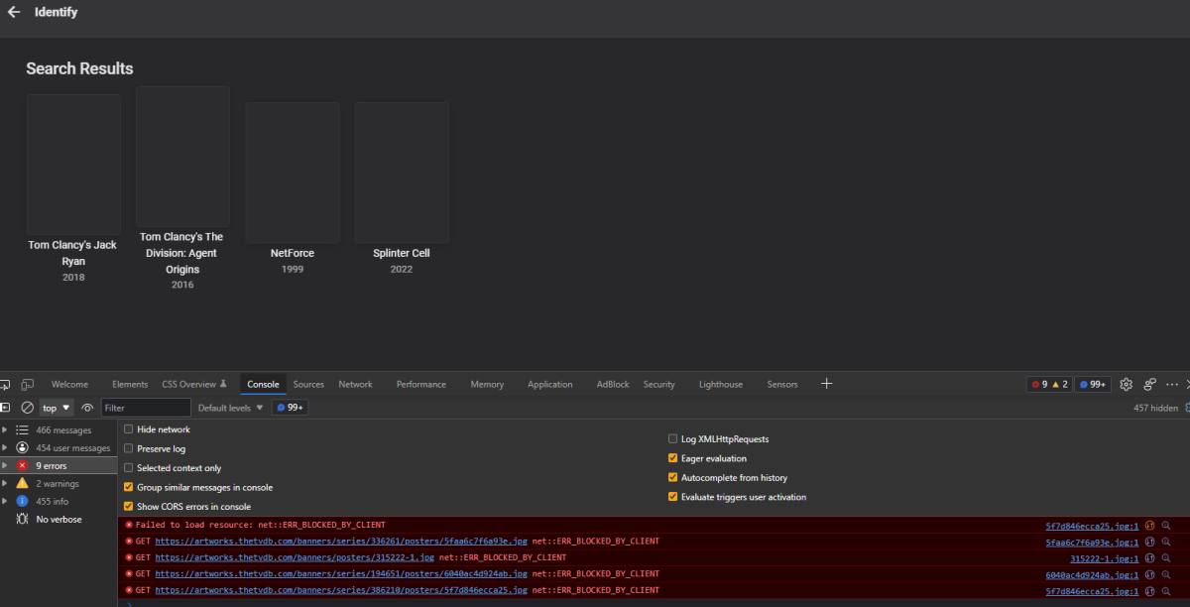The height and width of the screenshot is (607, 1190).
Task: Enable the Hide network checkbox
Action: coord(129,429)
